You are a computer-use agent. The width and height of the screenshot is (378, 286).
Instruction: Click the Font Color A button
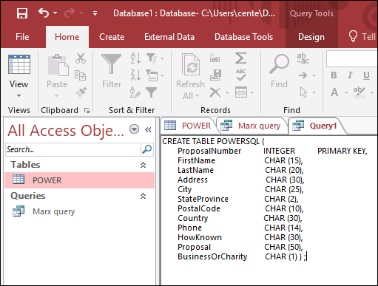(x=334, y=92)
